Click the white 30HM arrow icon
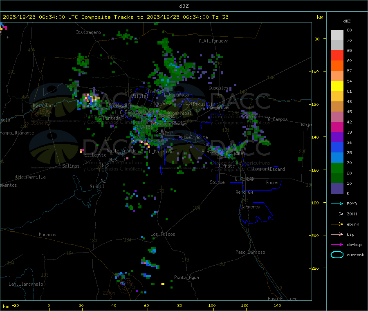The height and width of the screenshot is (311, 368). (x=337, y=214)
